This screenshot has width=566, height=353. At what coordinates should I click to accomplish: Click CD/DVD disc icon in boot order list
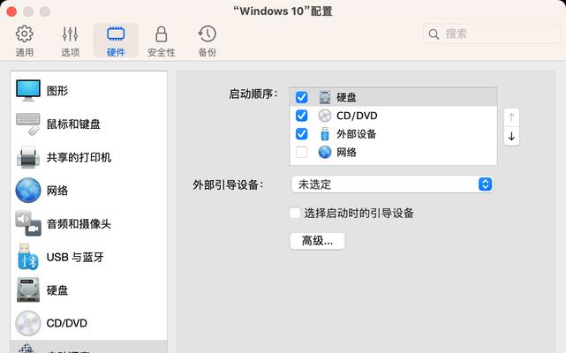tap(325, 116)
